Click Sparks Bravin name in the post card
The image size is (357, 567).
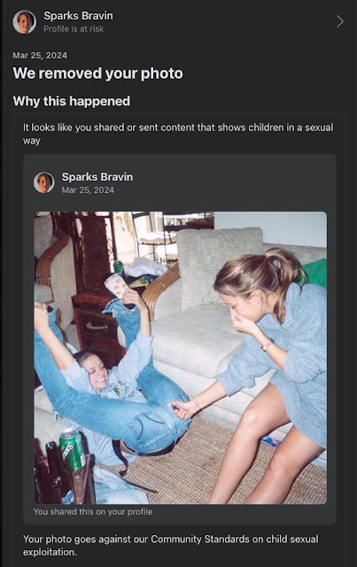97,177
